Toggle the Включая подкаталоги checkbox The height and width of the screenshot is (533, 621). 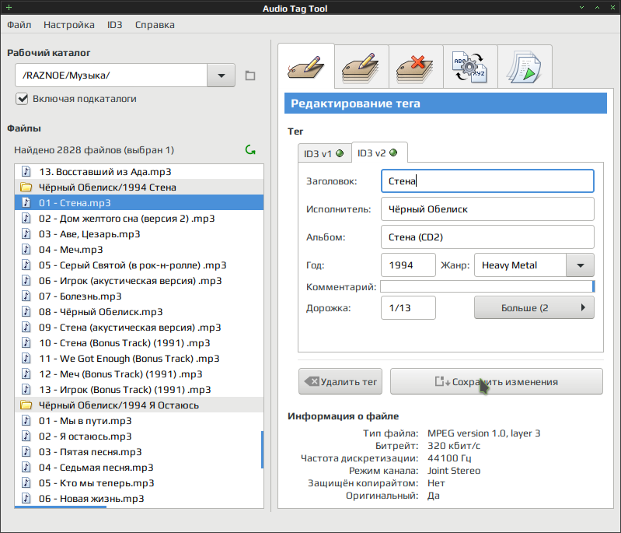coord(23,99)
